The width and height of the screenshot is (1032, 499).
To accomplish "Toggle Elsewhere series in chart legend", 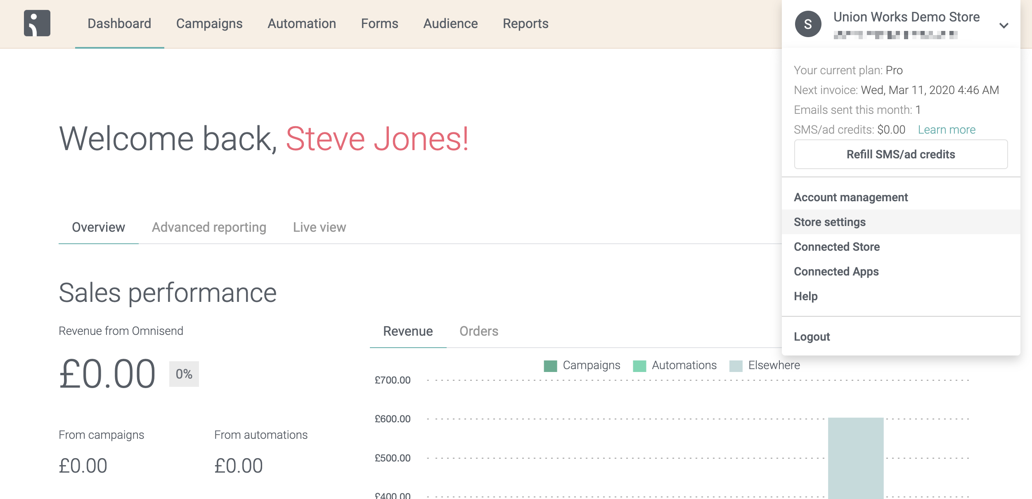I will (765, 365).
